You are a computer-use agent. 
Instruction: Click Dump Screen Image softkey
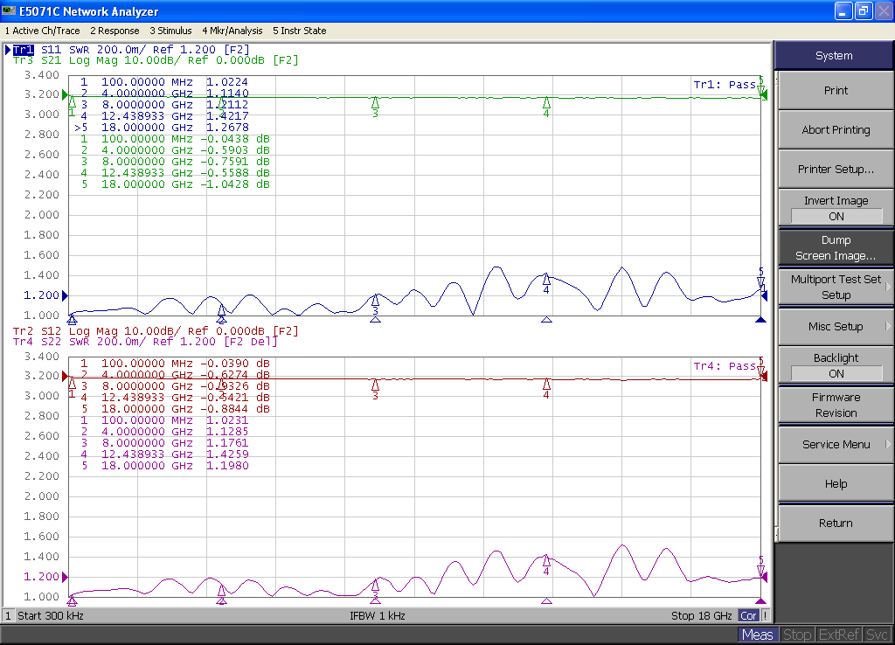click(835, 247)
